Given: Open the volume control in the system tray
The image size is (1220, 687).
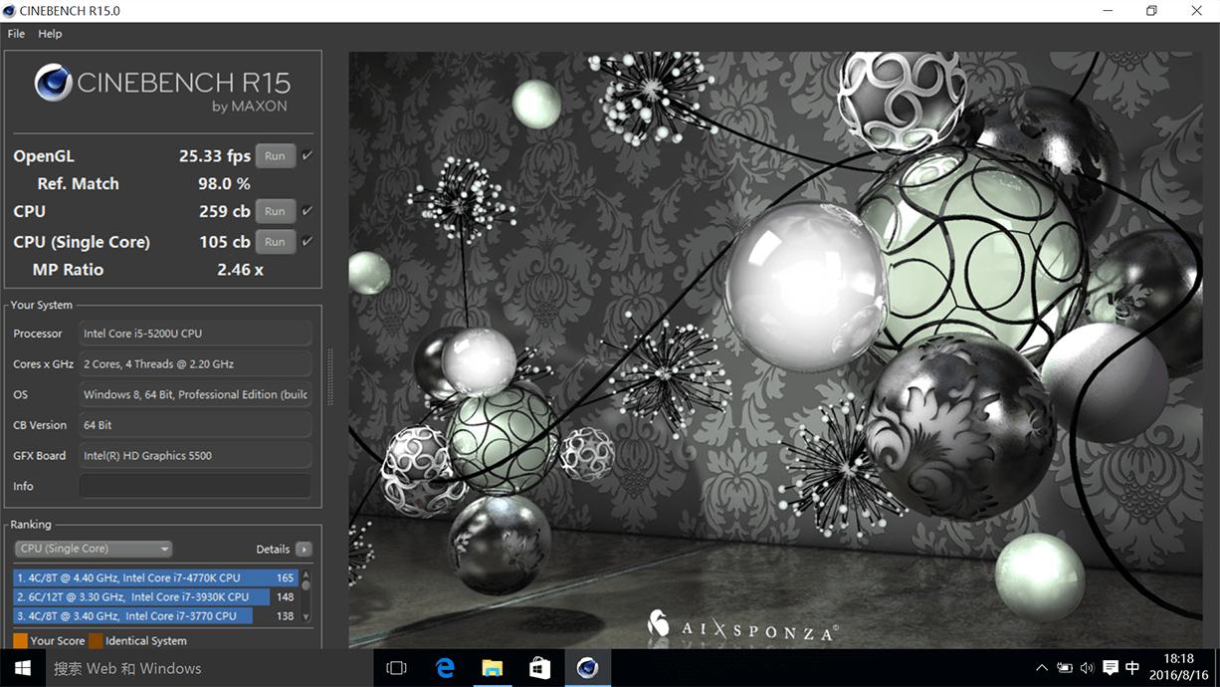Looking at the screenshot, I should point(1086,667).
